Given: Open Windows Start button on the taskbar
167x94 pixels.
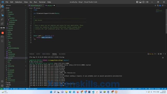Looking at the screenshot, I should [51, 92].
